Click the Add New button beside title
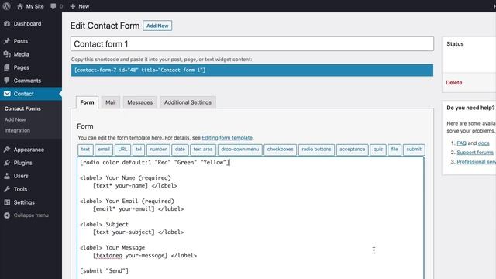The image size is (496, 279). click(x=157, y=26)
